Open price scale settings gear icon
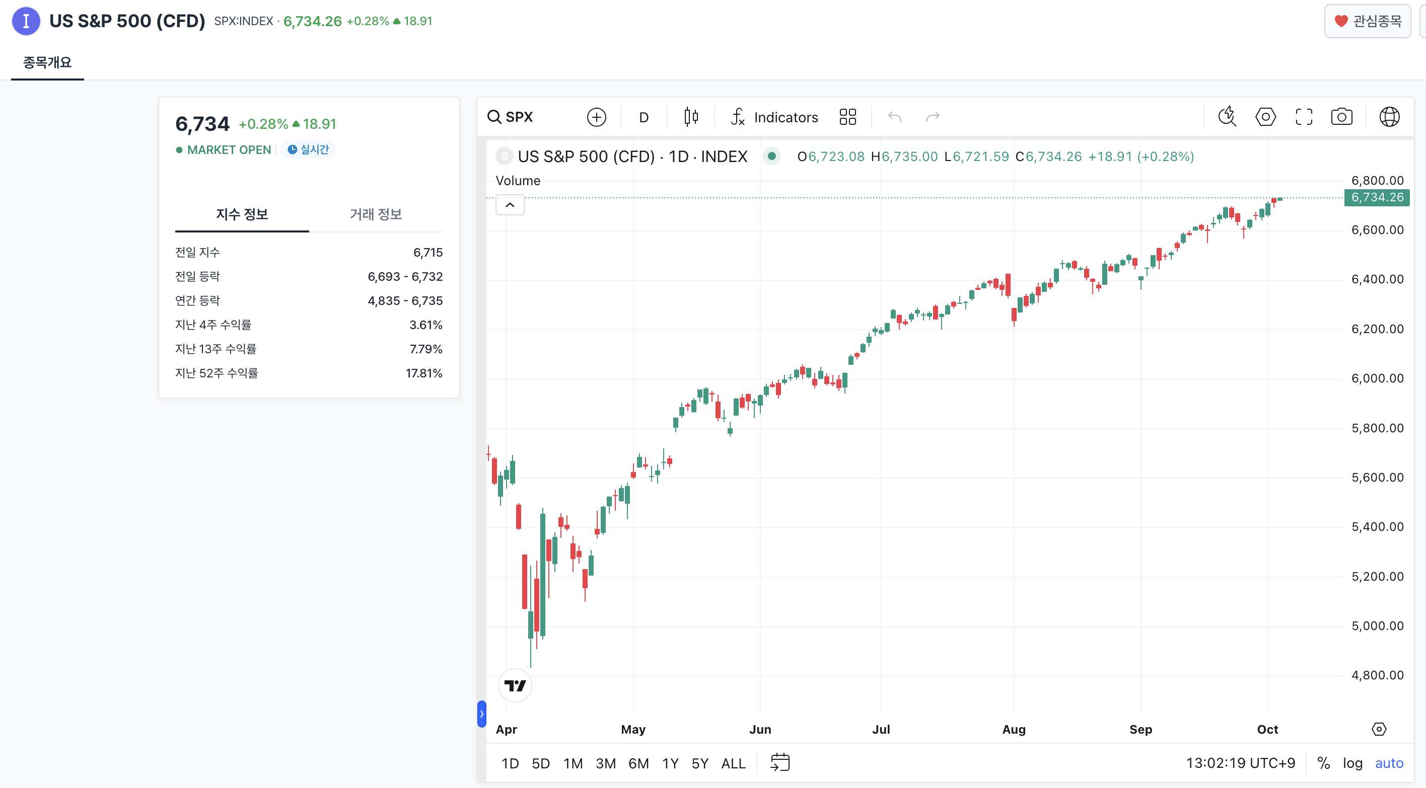Screen dimensions: 1426x788 [1379, 729]
